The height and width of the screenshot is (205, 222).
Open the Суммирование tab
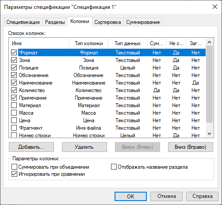[143, 22]
